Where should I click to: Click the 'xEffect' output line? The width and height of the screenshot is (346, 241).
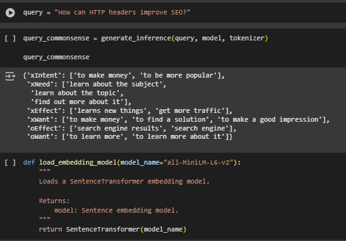click(x=129, y=110)
